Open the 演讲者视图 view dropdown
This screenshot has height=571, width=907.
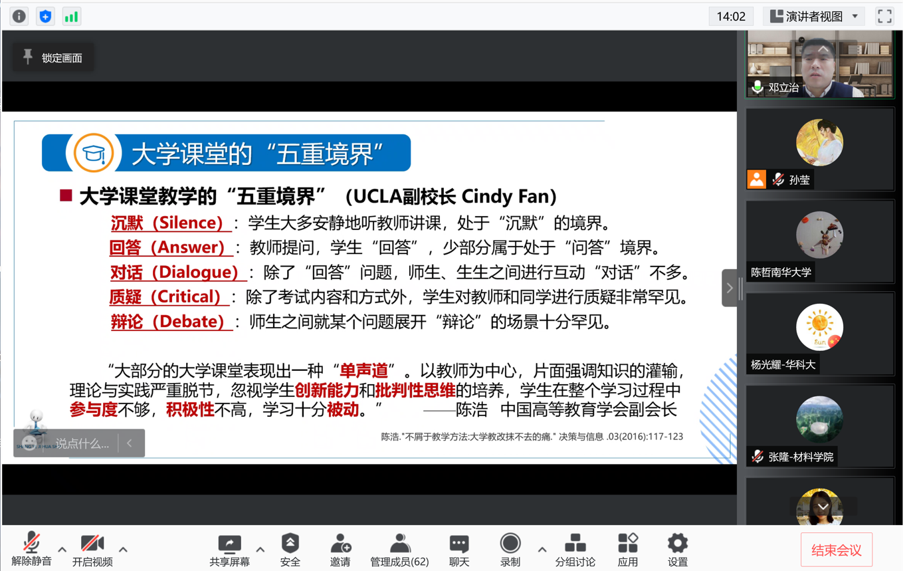[x=814, y=17]
